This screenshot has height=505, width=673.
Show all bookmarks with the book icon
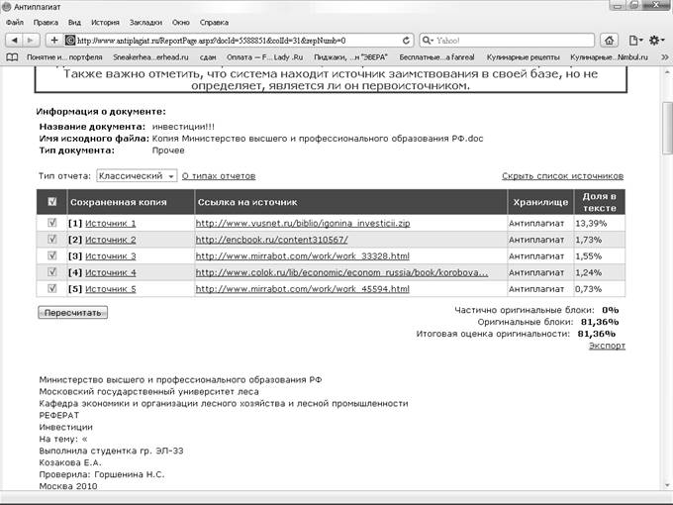pos(12,57)
